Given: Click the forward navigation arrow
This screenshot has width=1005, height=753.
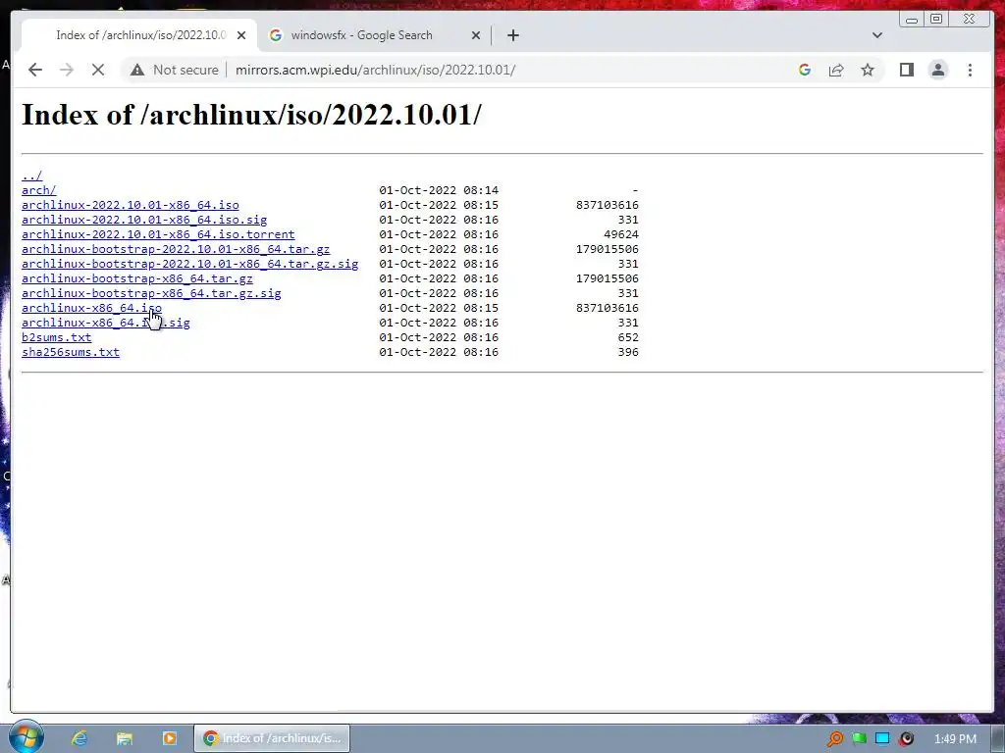Looking at the screenshot, I should [66, 70].
